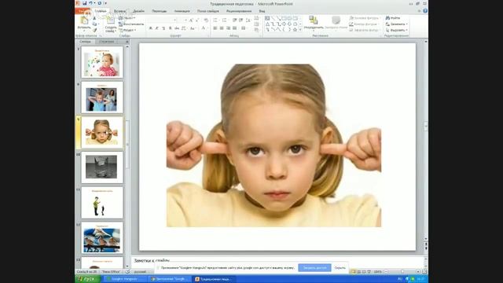Open the character spacing dropdown
This screenshot has height=283, width=503.
click(184, 28)
